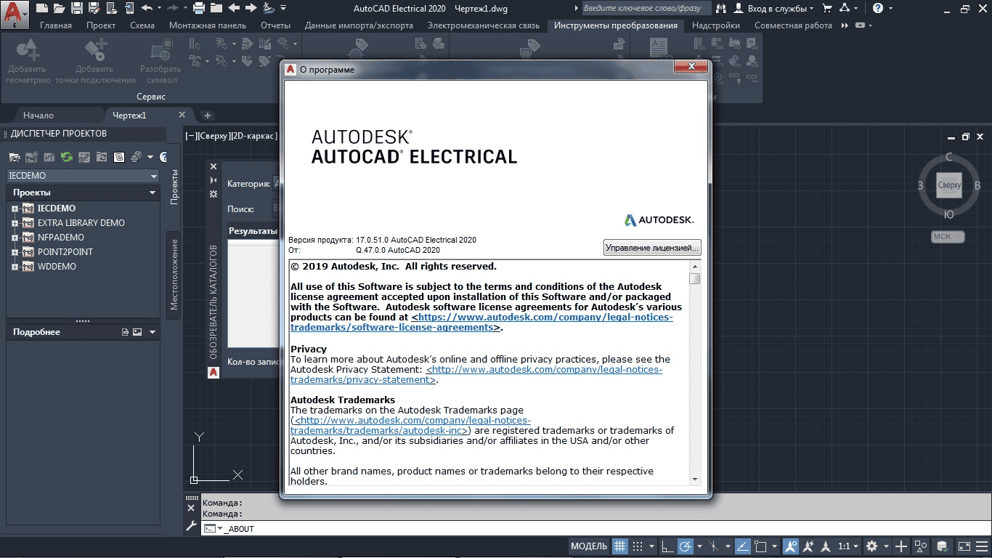
Task: Open the IECDEMO project selection combo box
Action: coord(83,176)
